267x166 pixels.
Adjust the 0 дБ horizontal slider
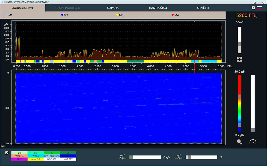point(145,157)
